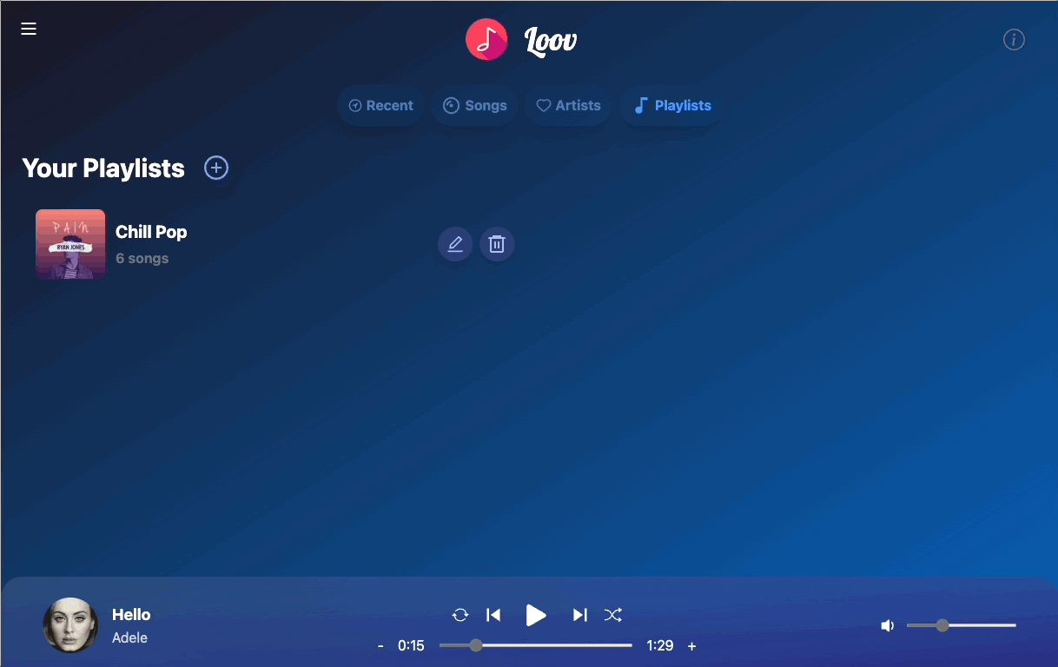Click the 1:29 duration time
This screenshot has height=667, width=1058.
pos(660,646)
